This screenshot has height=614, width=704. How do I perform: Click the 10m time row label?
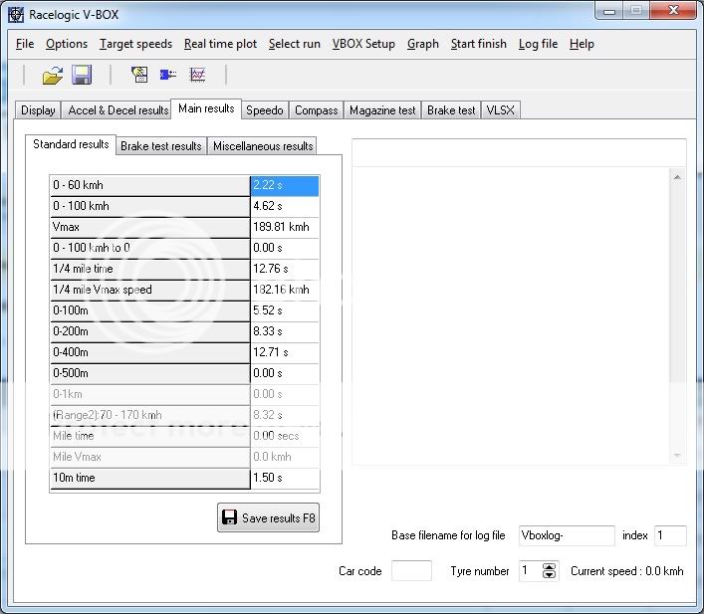tap(150, 478)
